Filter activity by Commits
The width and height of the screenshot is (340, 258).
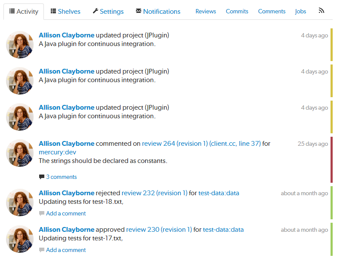point(237,12)
